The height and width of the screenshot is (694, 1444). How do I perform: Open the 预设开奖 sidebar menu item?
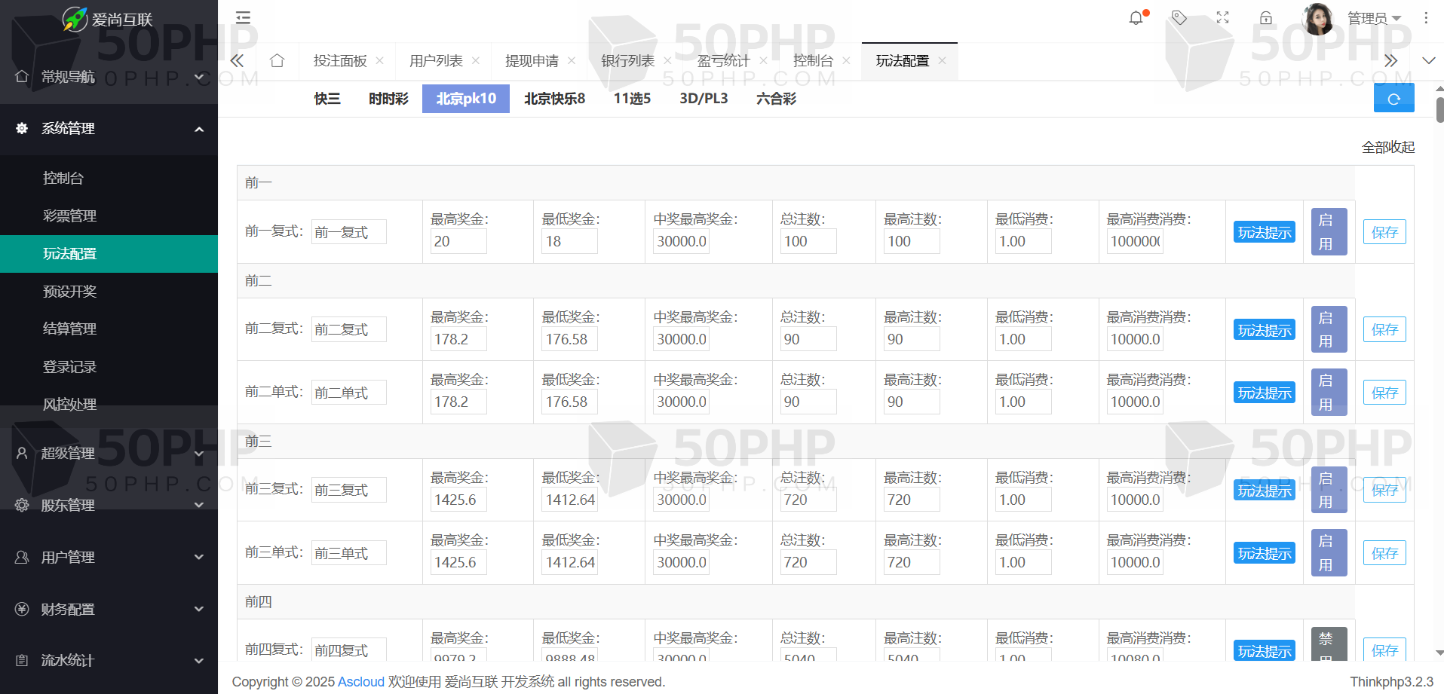70,292
